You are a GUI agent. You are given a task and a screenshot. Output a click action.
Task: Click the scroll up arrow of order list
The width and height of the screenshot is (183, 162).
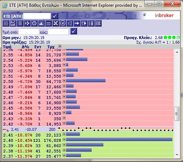tap(177, 52)
